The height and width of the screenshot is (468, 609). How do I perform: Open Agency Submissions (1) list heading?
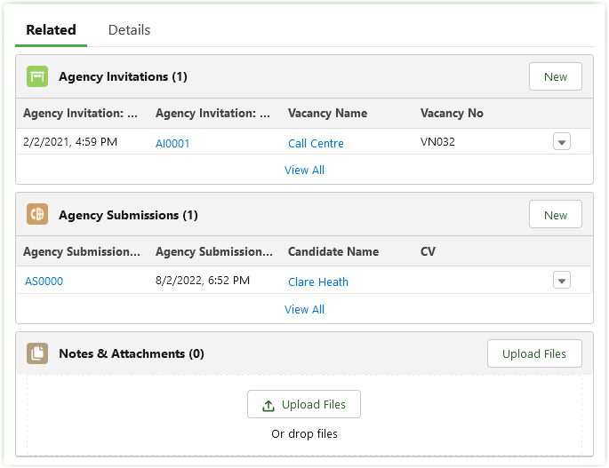128,215
